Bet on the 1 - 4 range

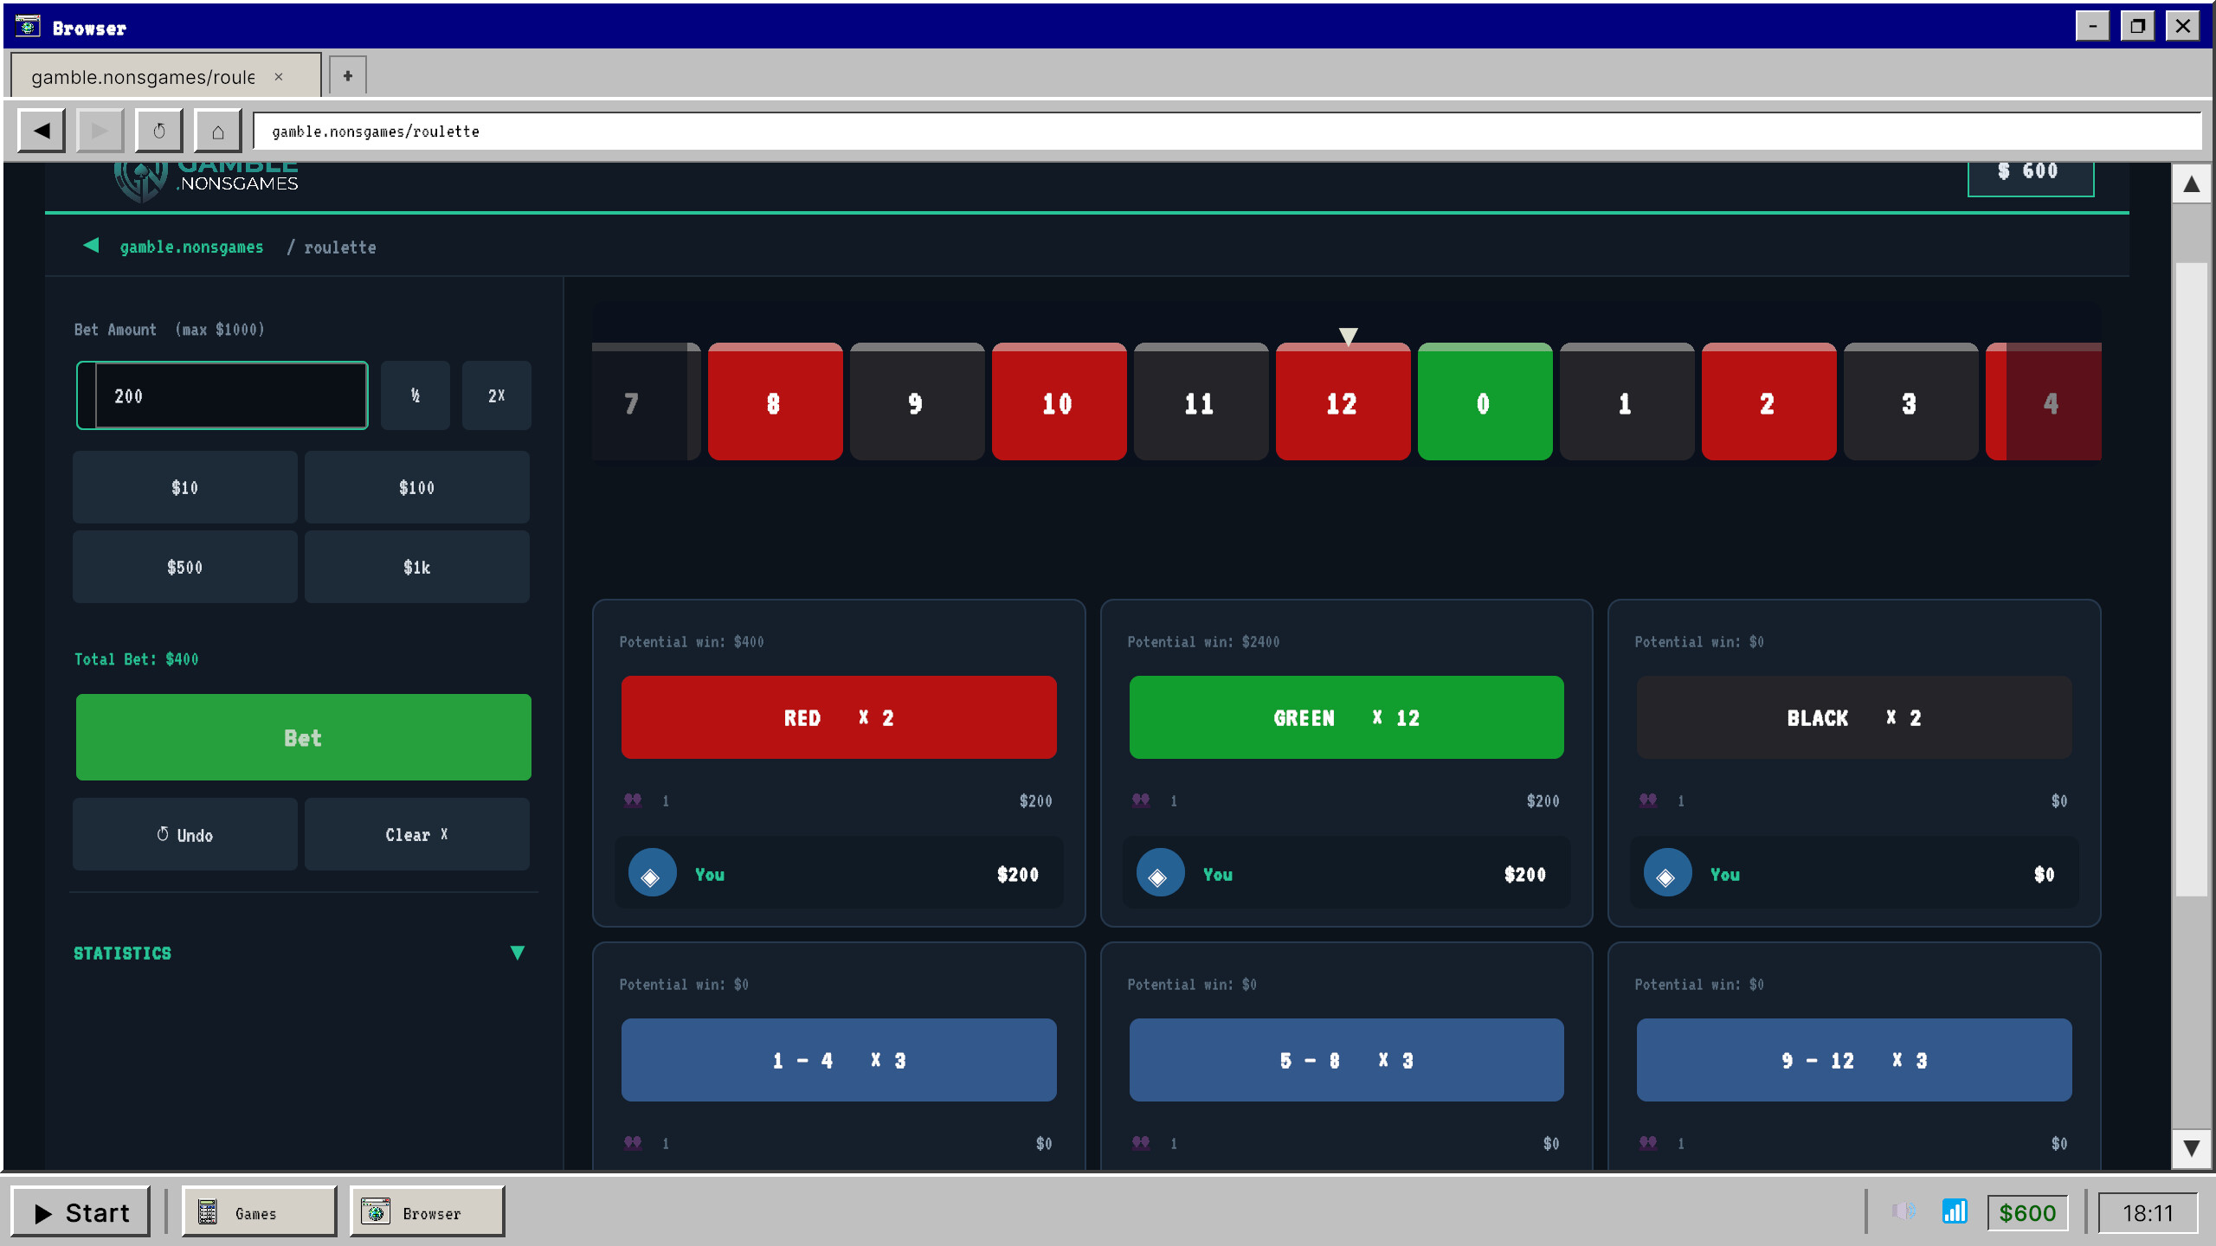tap(839, 1060)
